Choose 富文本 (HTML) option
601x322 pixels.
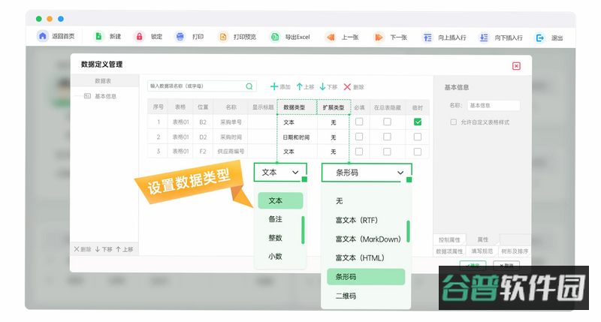(x=360, y=257)
